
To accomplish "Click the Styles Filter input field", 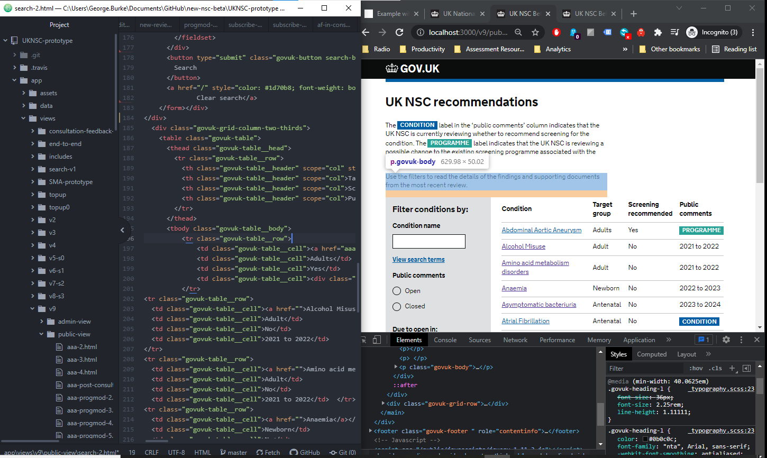I will [645, 368].
